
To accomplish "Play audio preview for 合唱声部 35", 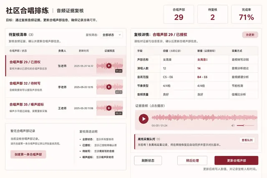I will pyautogui.click(x=109, y=108).
